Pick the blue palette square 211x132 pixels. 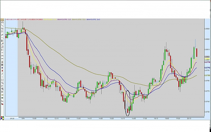(1, 118)
